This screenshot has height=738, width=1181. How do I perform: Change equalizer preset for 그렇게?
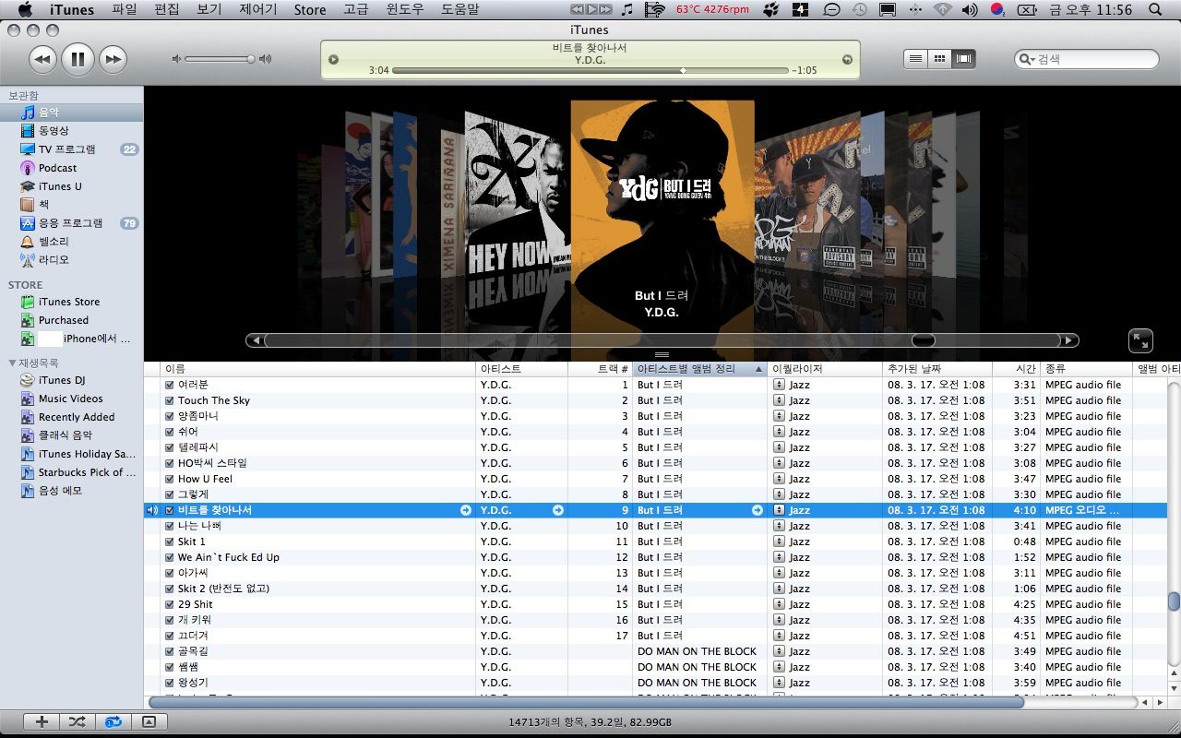(779, 494)
